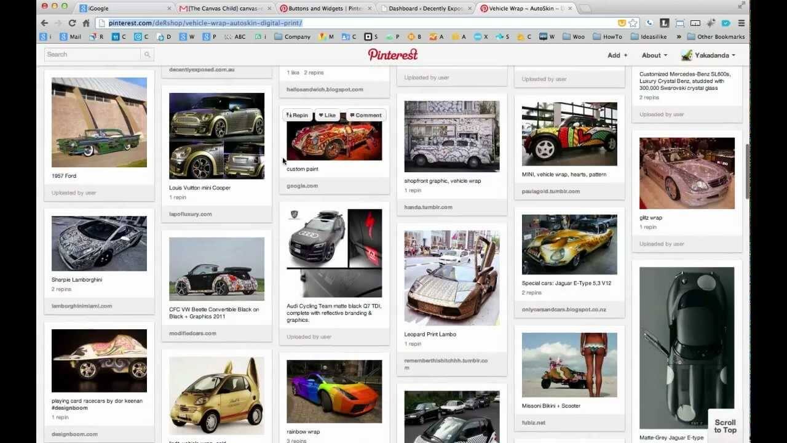Click the Scroll to Top button

click(x=725, y=426)
